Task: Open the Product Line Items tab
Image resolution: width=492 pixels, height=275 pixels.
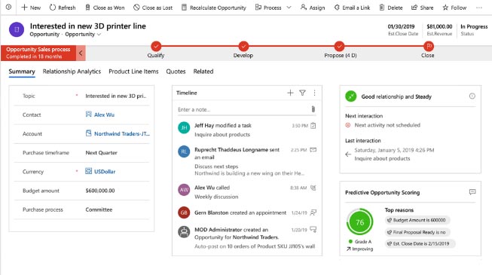Action: [x=133, y=72]
